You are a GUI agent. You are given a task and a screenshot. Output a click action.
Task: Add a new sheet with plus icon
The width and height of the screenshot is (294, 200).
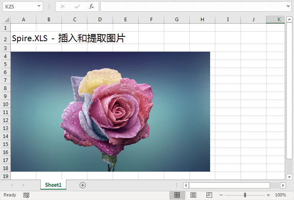pyautogui.click(x=83, y=185)
